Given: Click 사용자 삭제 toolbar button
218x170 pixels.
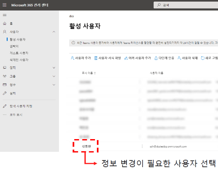Looking at the screenshot, I should (187, 58).
